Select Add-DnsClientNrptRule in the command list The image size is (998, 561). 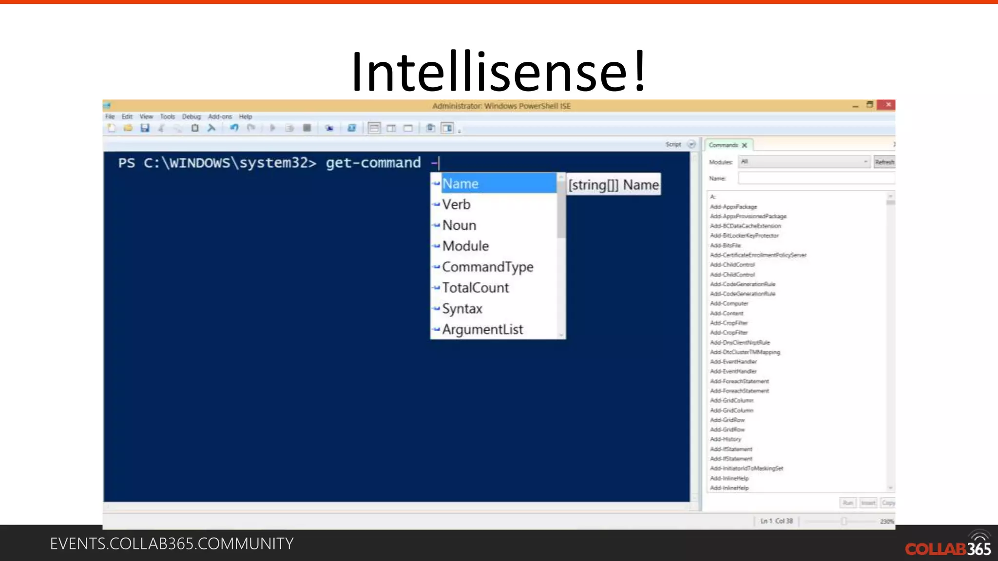point(740,342)
